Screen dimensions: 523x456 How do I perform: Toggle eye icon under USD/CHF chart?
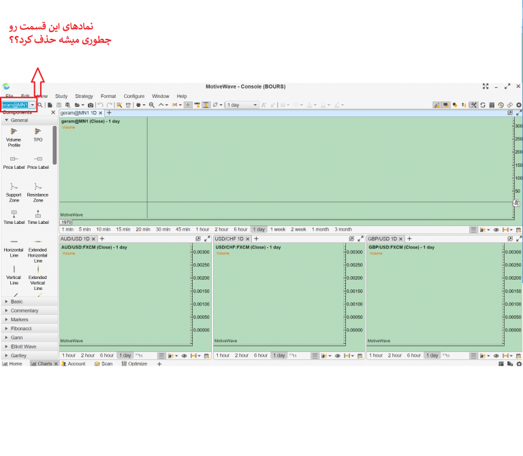[x=338, y=356]
